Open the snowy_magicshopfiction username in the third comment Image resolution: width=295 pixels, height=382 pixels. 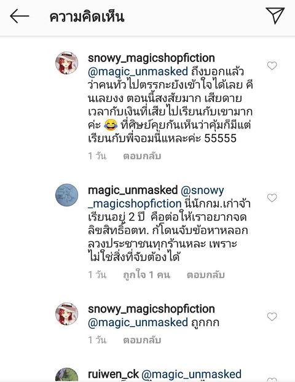pyautogui.click(x=151, y=309)
